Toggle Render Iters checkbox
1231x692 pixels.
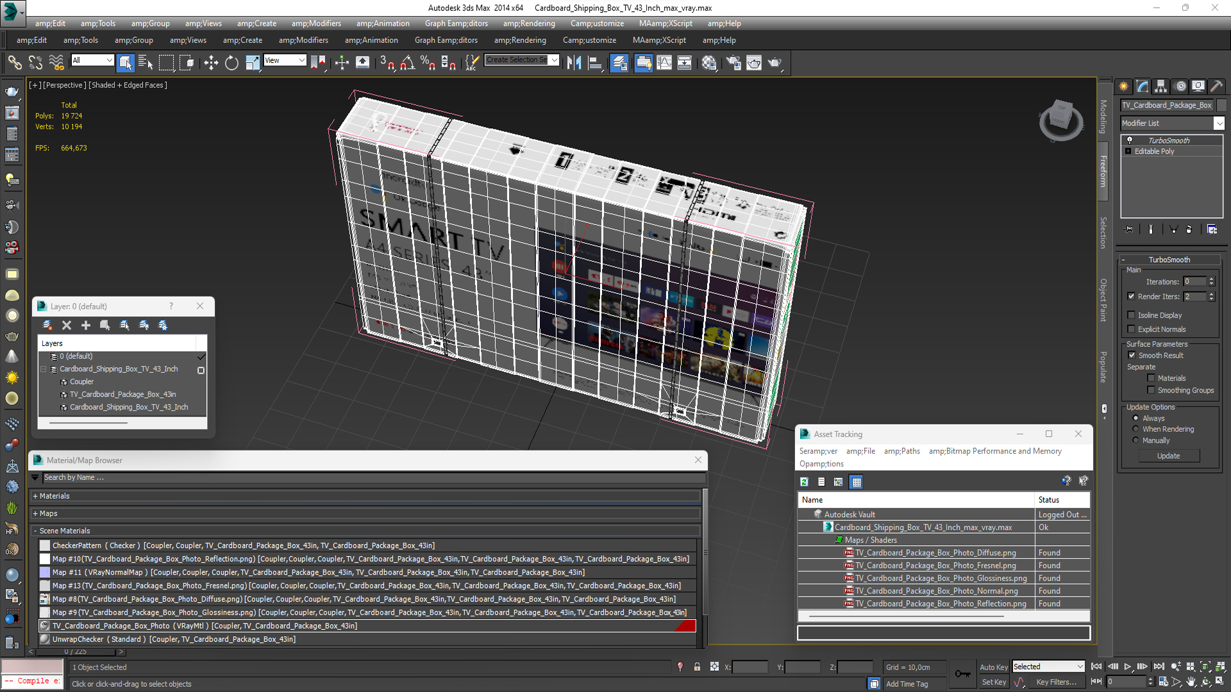pyautogui.click(x=1131, y=296)
